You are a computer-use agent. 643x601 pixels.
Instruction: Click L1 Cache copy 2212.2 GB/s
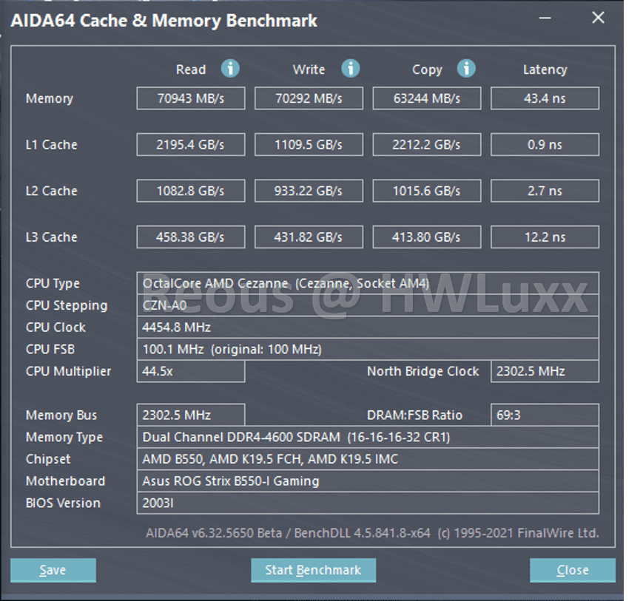point(427,145)
